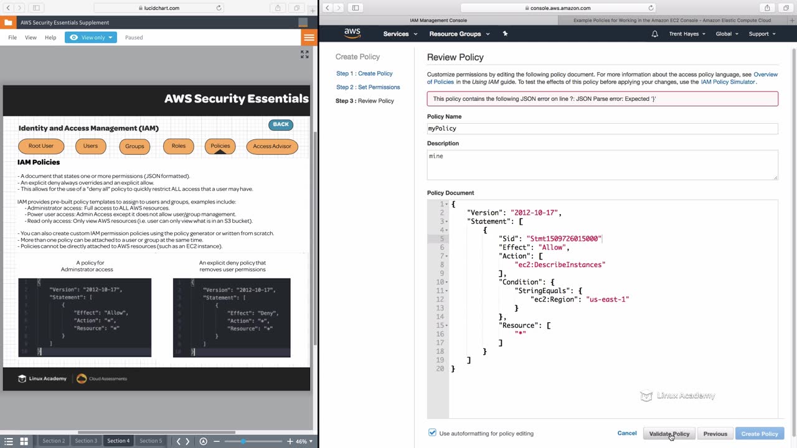
Task: Expand the AWS Services menu
Action: [x=400, y=34]
